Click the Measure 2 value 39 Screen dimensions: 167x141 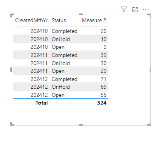pos(103,55)
